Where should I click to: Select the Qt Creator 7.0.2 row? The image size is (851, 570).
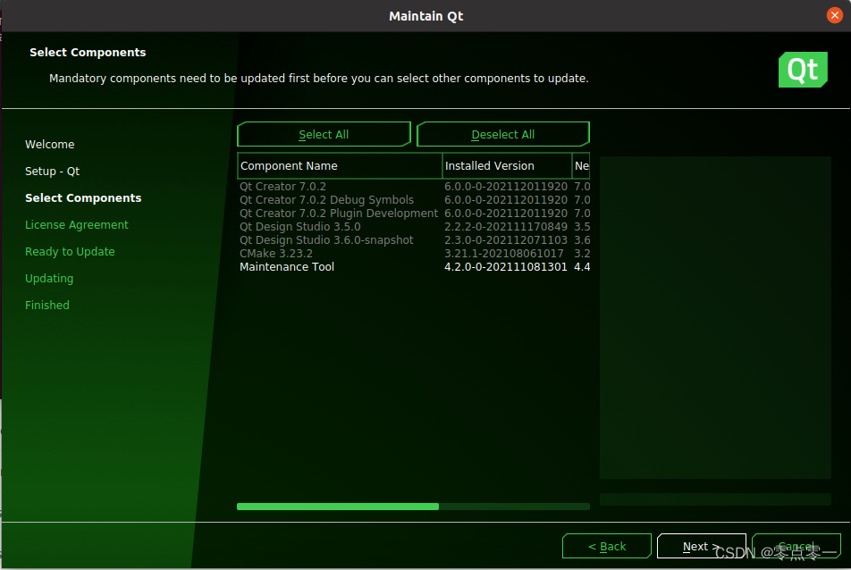pos(414,186)
